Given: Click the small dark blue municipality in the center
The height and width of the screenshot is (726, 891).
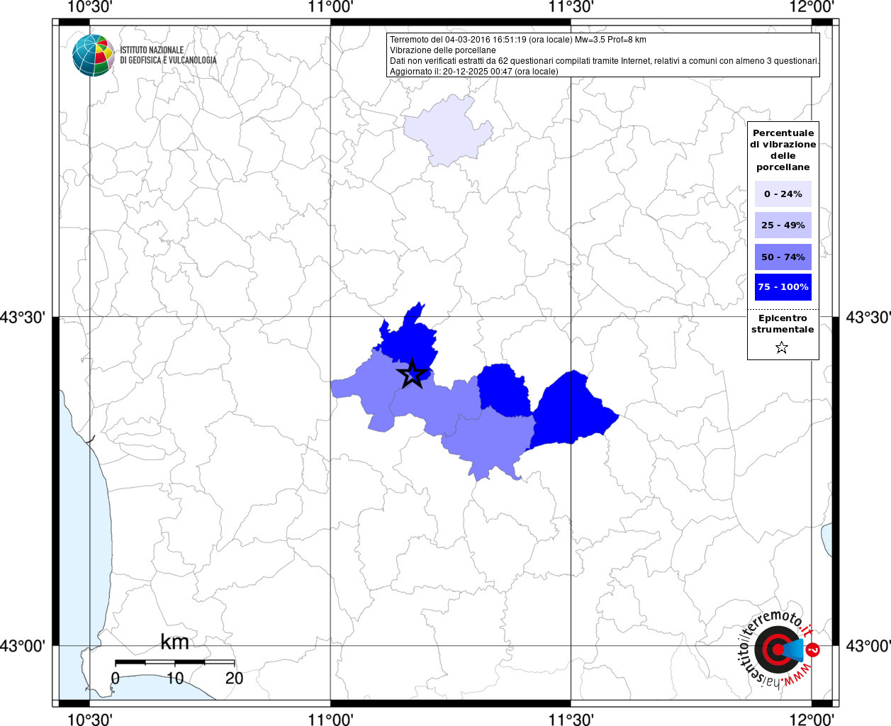Looking at the screenshot, I should [503, 390].
